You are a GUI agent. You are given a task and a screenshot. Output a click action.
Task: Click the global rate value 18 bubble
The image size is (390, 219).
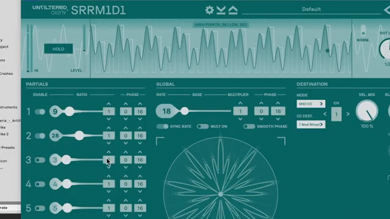[x=166, y=111]
